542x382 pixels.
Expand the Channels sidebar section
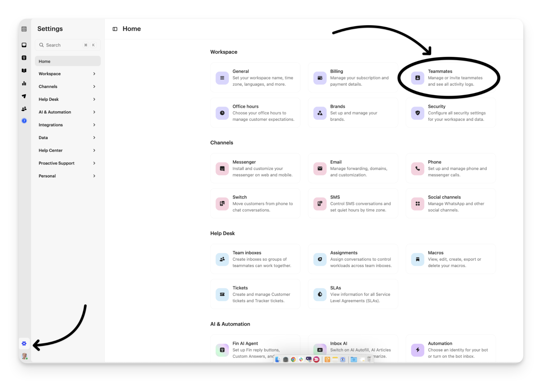[67, 86]
